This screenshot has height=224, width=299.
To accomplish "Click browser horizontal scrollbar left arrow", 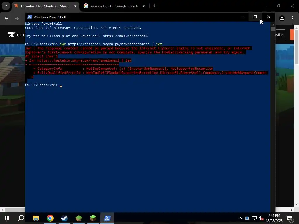I will (2, 210).
